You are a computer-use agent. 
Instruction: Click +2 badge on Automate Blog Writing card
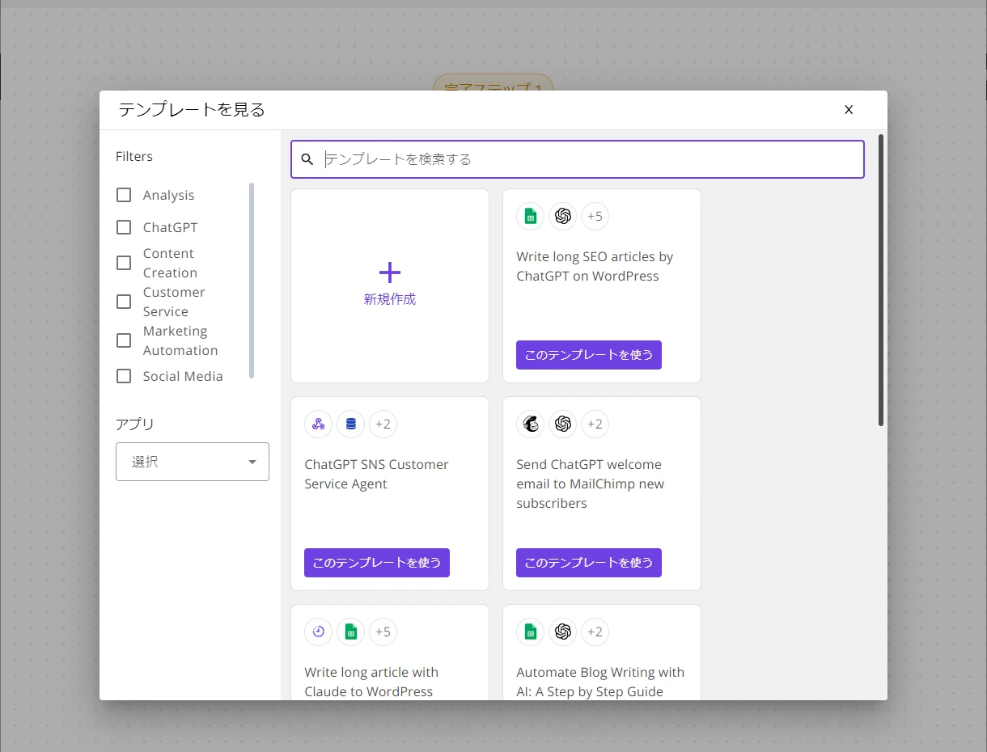(x=595, y=632)
